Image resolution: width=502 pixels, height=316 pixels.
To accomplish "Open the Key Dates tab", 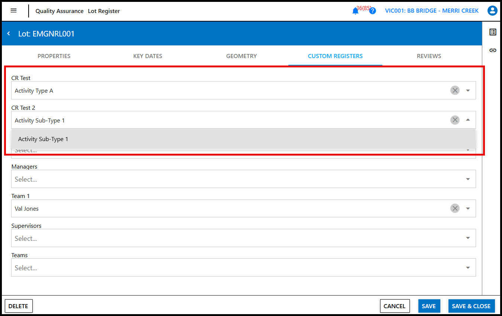I will (x=148, y=56).
